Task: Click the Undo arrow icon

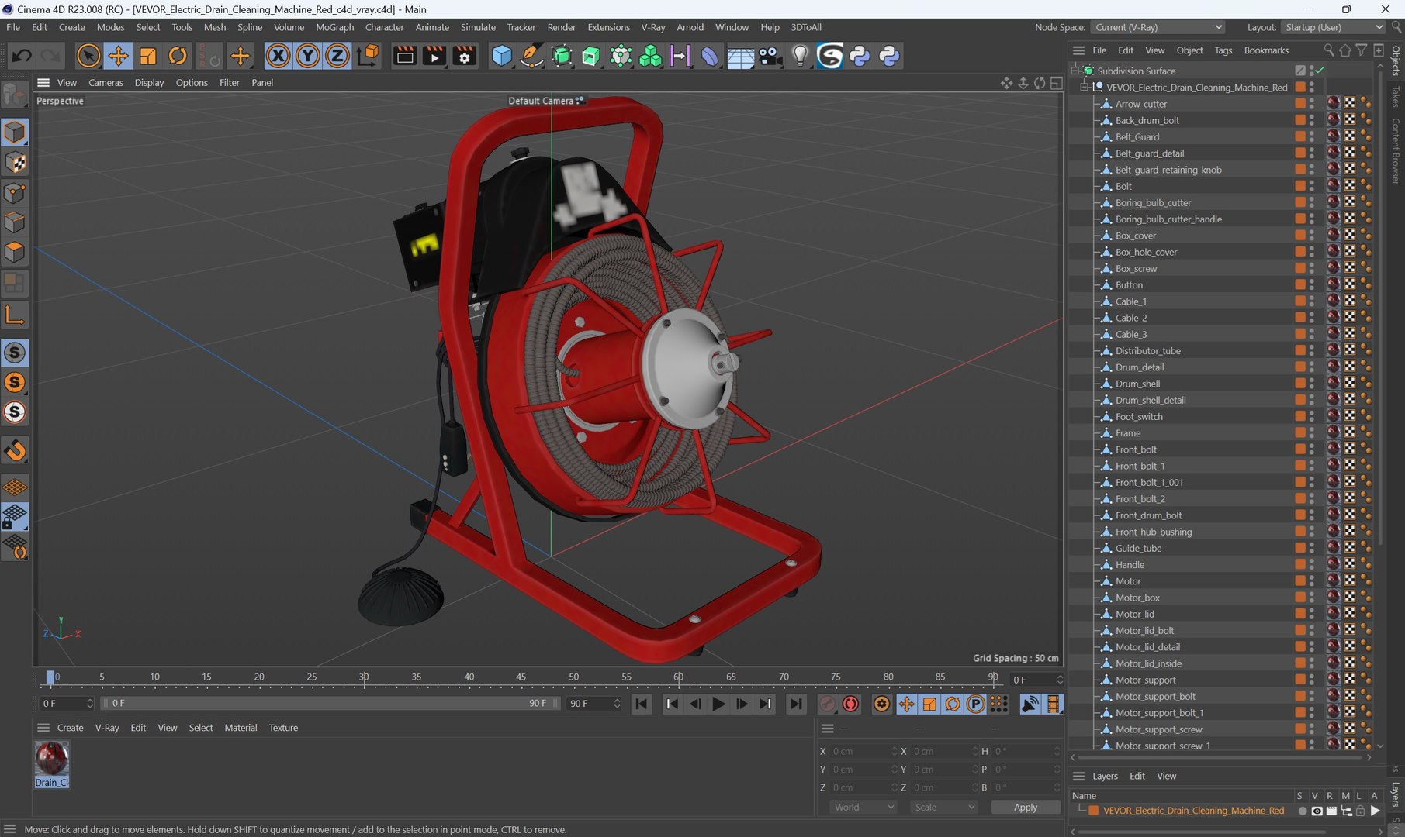Action: [22, 56]
